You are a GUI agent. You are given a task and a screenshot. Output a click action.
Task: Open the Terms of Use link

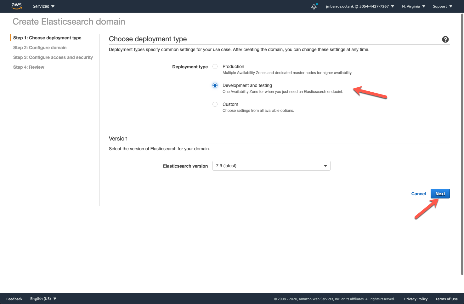[x=447, y=299]
